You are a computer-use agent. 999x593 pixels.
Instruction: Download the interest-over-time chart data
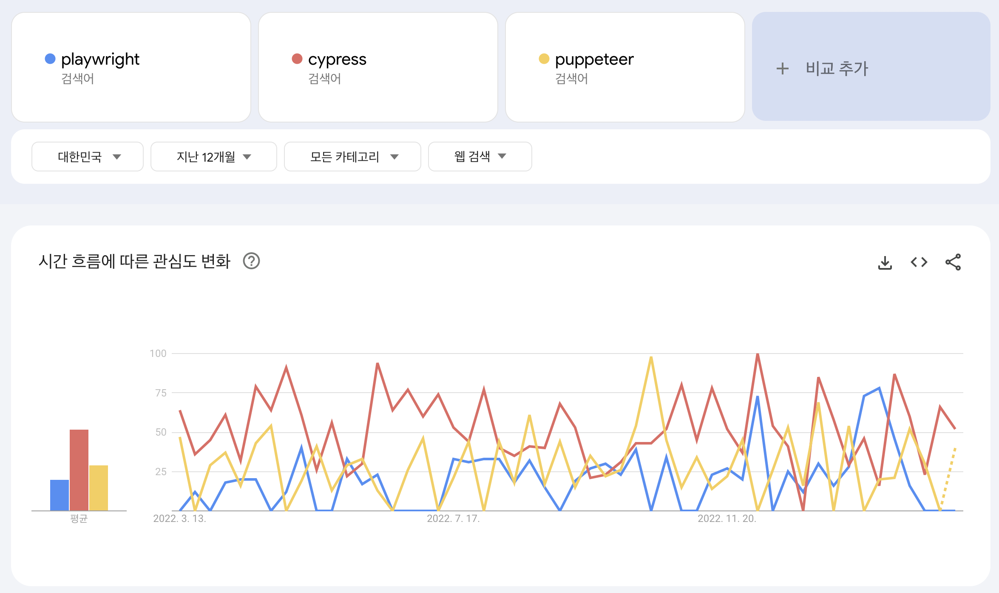(885, 262)
